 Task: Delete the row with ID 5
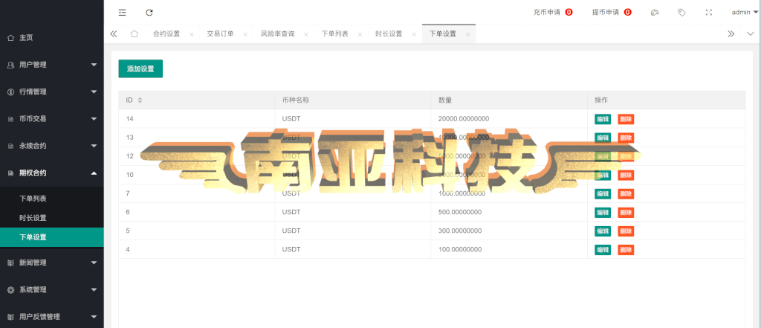pos(626,231)
